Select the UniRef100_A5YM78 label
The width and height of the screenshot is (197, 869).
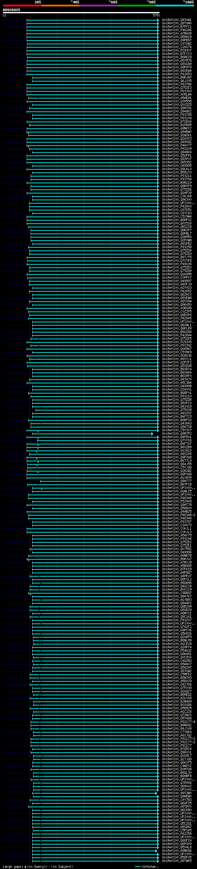coord(177,61)
